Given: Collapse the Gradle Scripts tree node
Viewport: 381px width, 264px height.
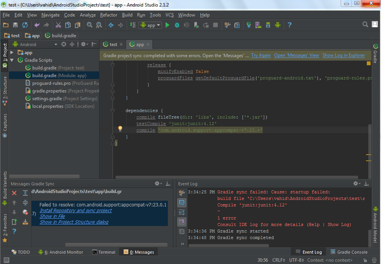Looking at the screenshot, I should [12, 60].
